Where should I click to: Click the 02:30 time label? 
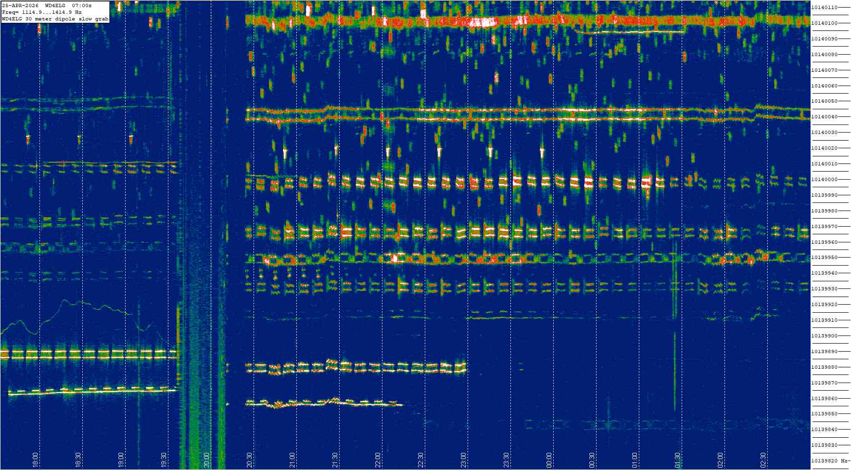pyautogui.click(x=763, y=460)
